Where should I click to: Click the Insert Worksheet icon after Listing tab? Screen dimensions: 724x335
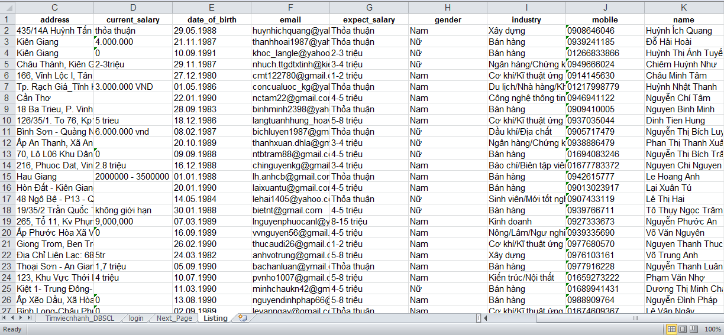(x=242, y=318)
